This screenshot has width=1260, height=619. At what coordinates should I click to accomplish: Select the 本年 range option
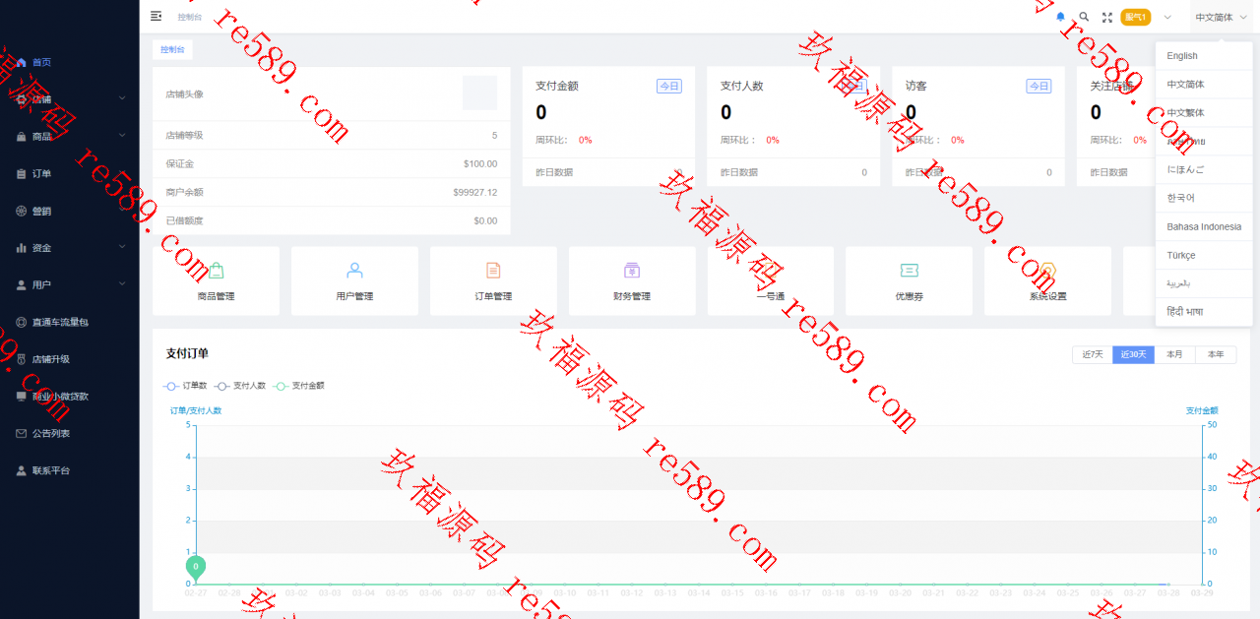[1216, 354]
